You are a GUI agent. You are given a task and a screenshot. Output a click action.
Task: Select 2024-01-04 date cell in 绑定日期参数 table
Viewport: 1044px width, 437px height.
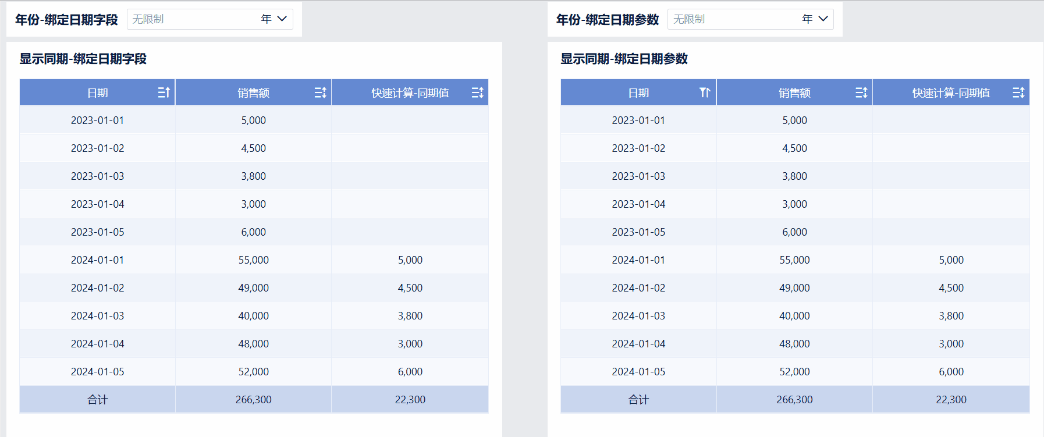(638, 344)
